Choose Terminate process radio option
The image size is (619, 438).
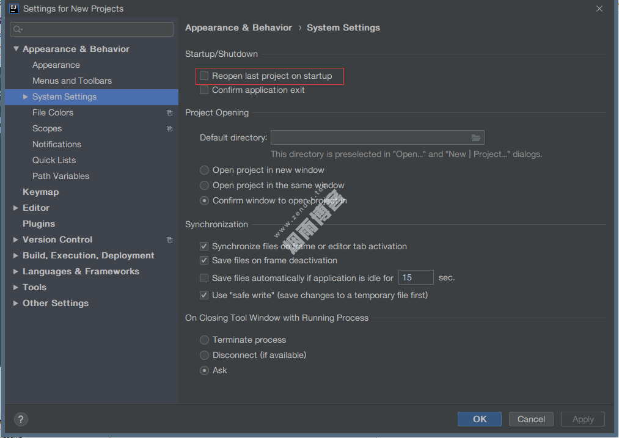pos(205,340)
